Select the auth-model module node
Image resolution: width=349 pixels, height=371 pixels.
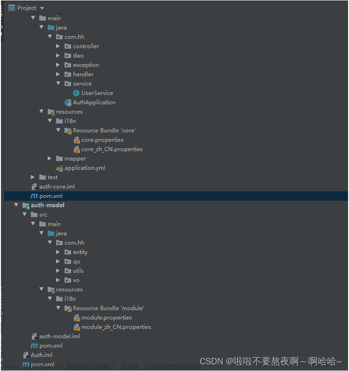click(48, 205)
